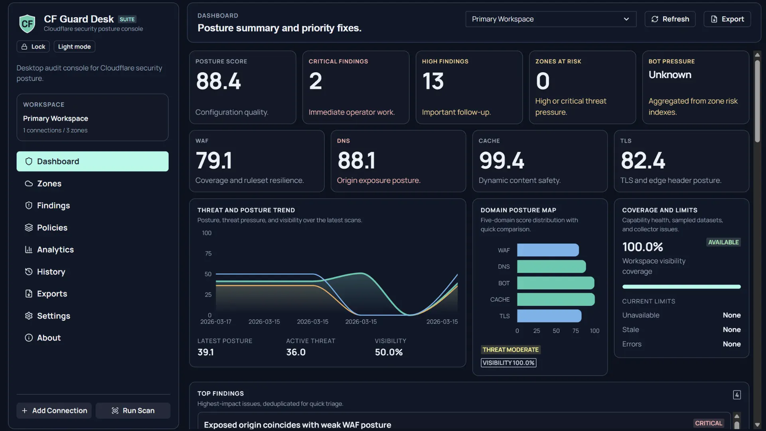Click the Zones at Risk card
The height and width of the screenshot is (431, 766).
[x=582, y=87]
